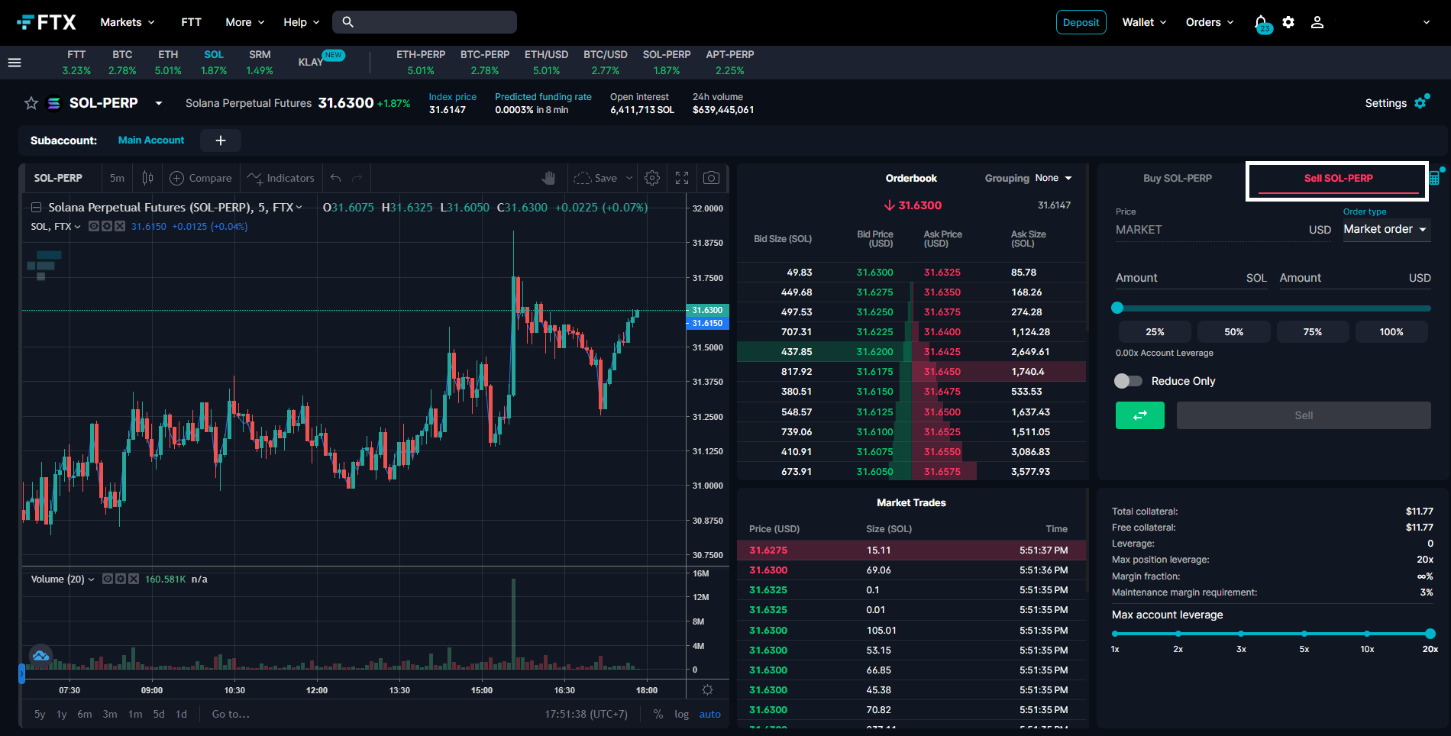The width and height of the screenshot is (1451, 736).
Task: Open Market order type dropdown
Action: [x=1386, y=229]
